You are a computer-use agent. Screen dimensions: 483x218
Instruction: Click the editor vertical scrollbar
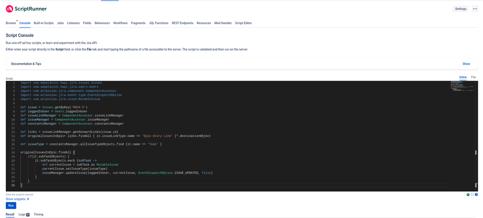tap(476, 136)
